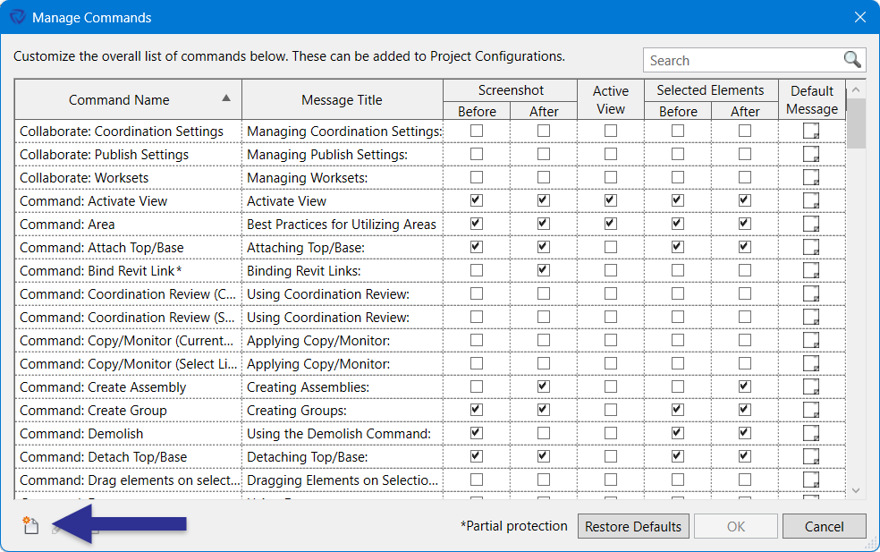This screenshot has width=880, height=552.
Task: Click the magnifier icon in the Search box
Action: pyautogui.click(x=851, y=60)
